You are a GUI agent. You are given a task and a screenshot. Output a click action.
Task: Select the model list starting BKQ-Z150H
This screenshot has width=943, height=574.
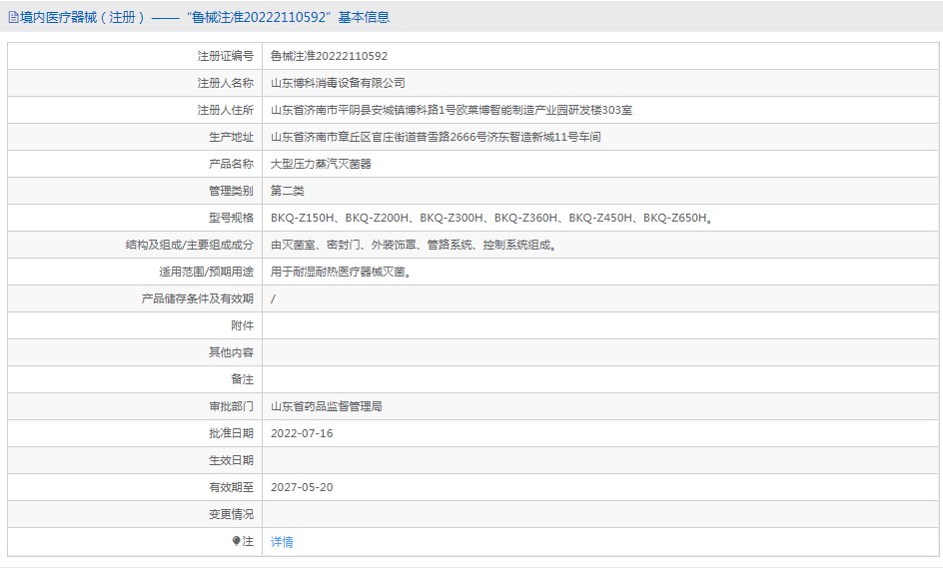click(x=491, y=218)
